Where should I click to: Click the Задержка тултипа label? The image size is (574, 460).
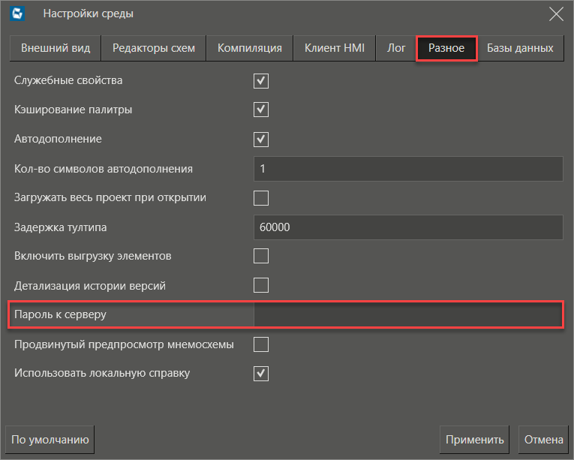tap(61, 227)
